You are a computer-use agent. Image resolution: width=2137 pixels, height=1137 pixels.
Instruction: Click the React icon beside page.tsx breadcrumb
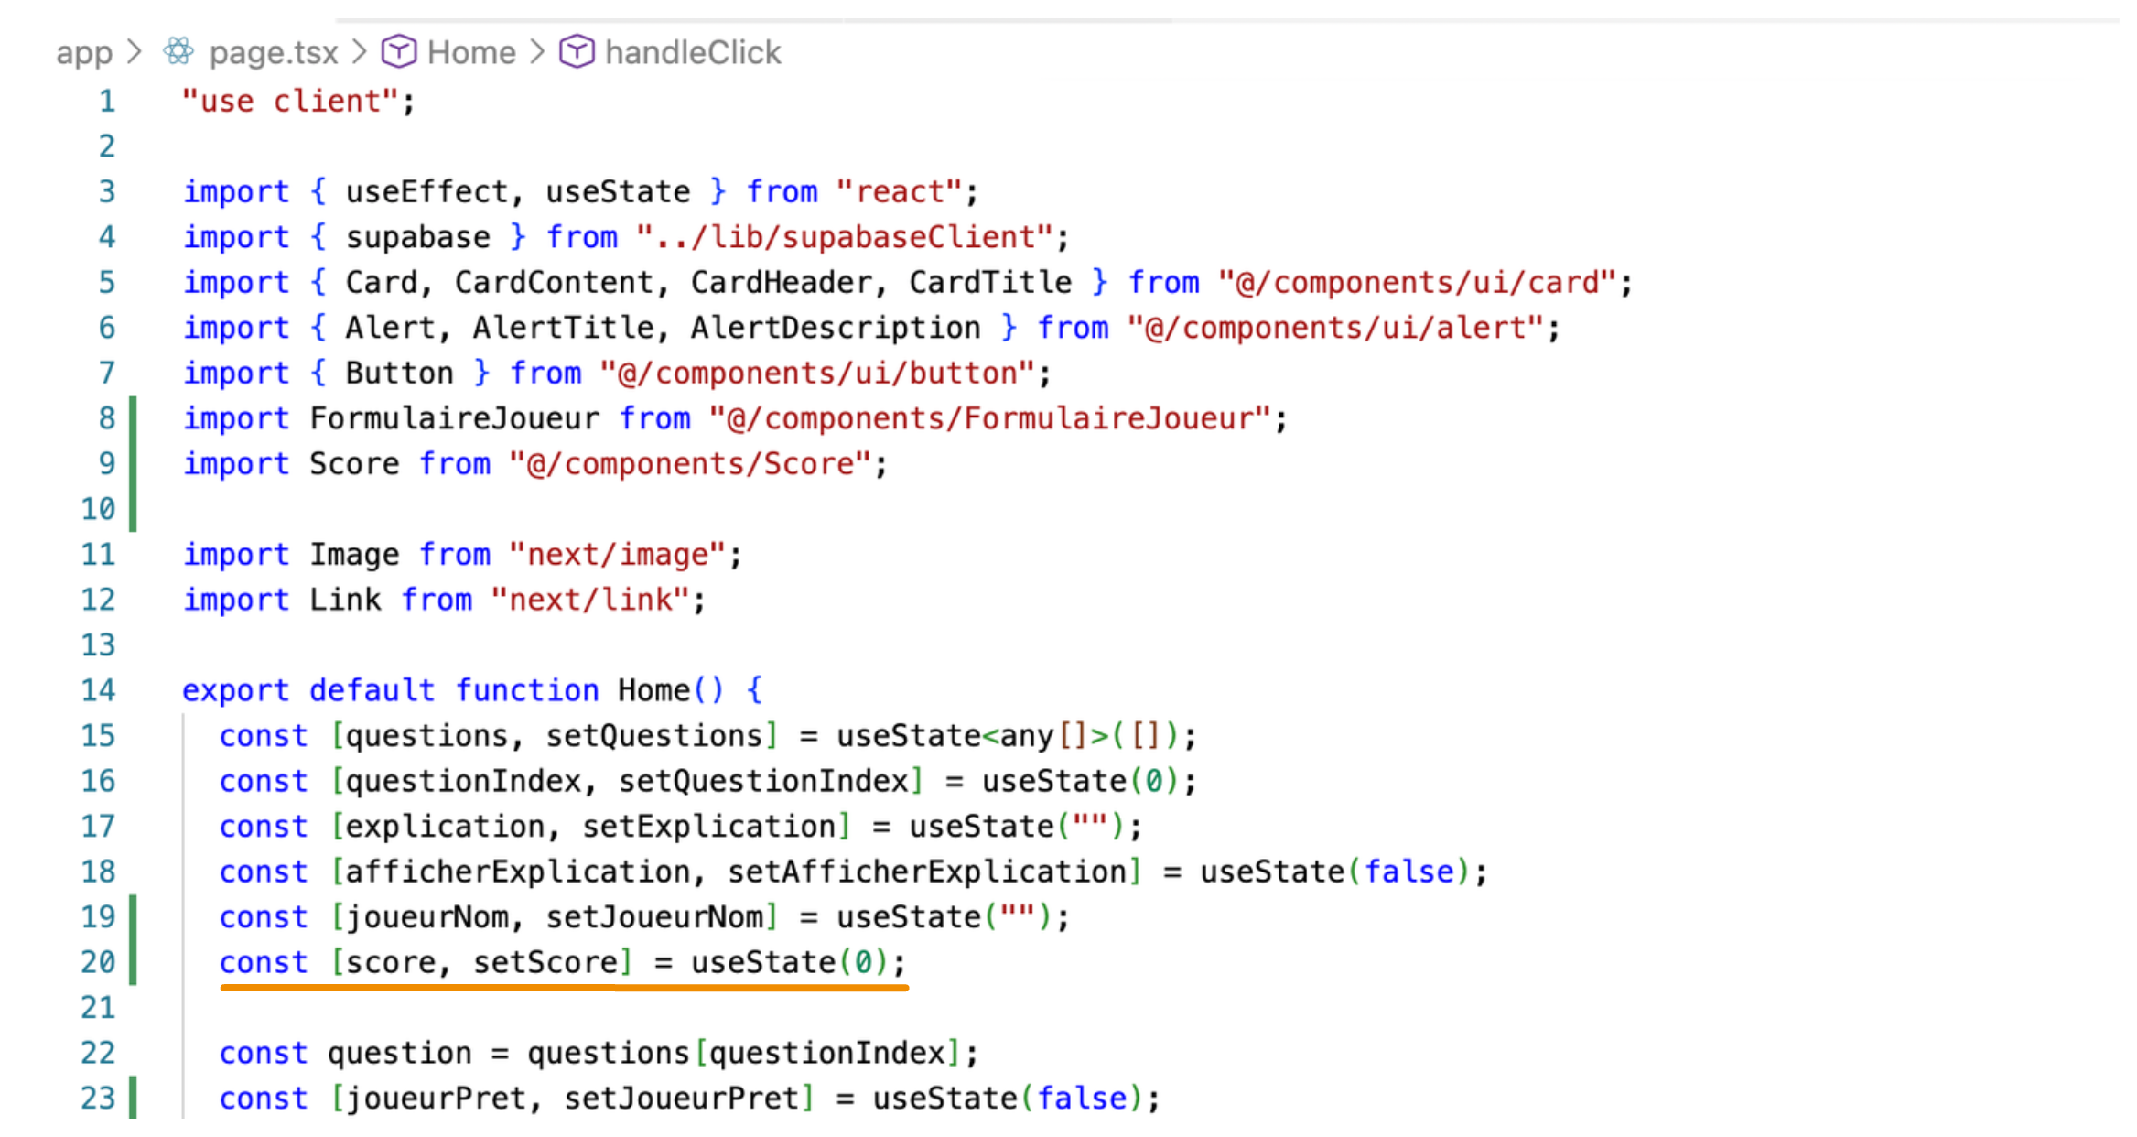pos(179,51)
